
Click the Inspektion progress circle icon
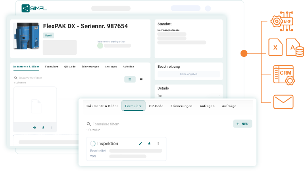coord(93,144)
